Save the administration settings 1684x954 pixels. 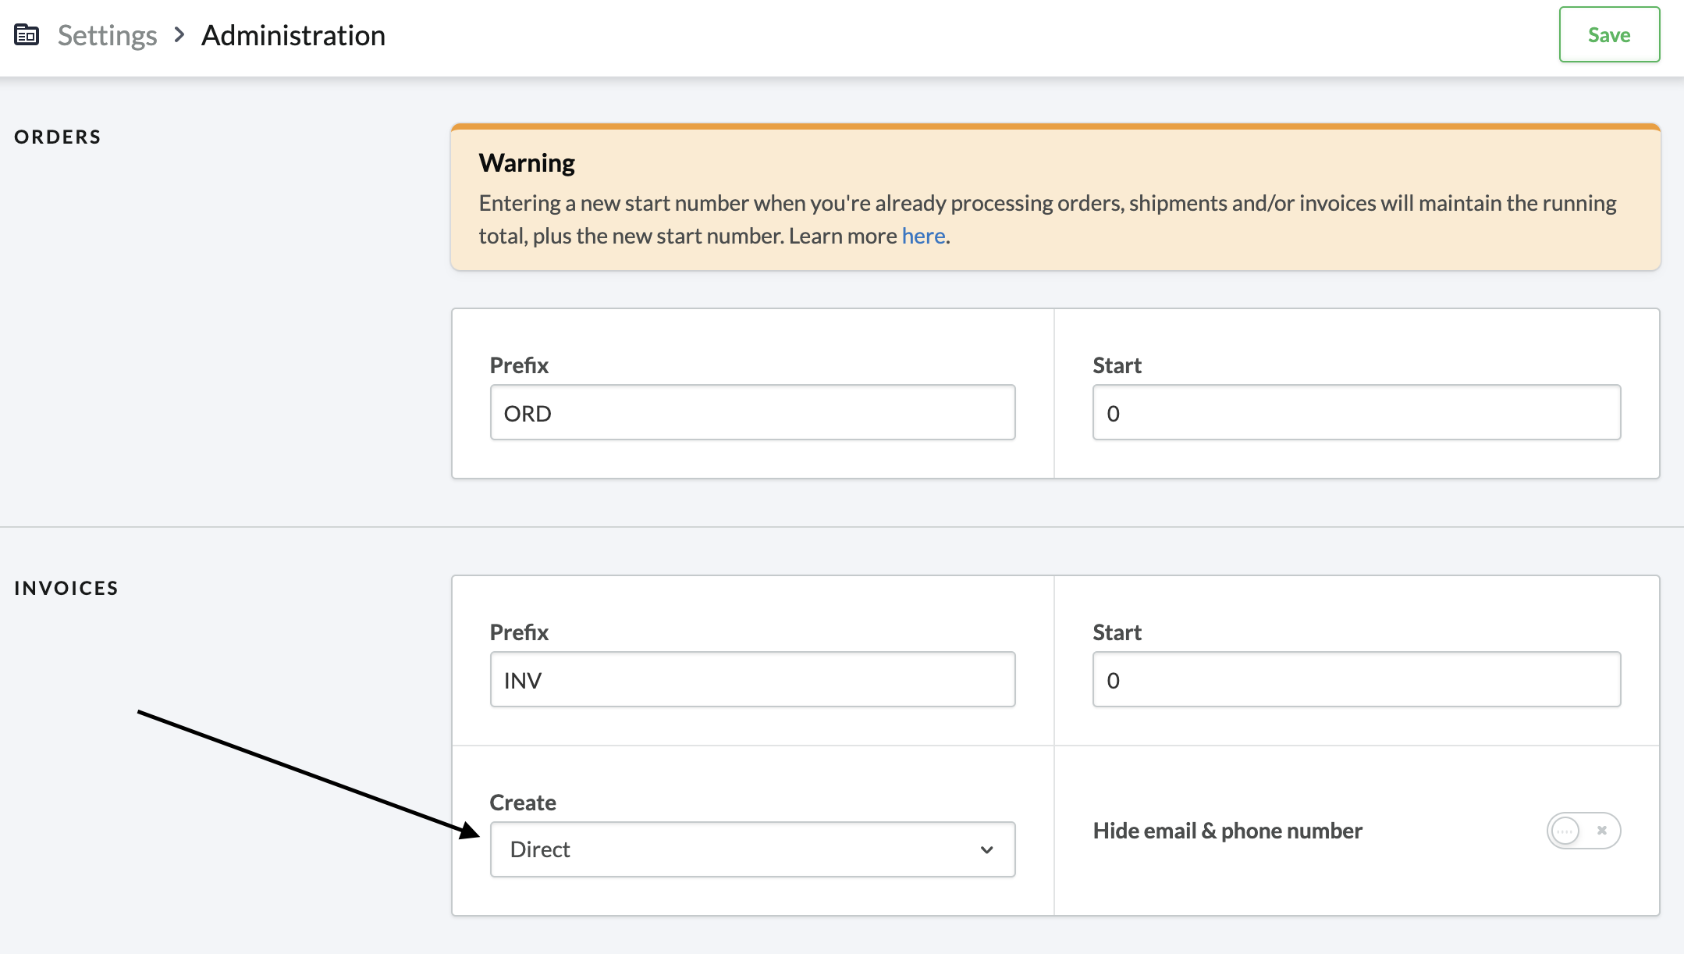pyautogui.click(x=1608, y=34)
